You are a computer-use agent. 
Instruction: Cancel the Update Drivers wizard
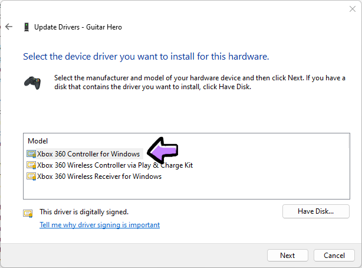334,256
